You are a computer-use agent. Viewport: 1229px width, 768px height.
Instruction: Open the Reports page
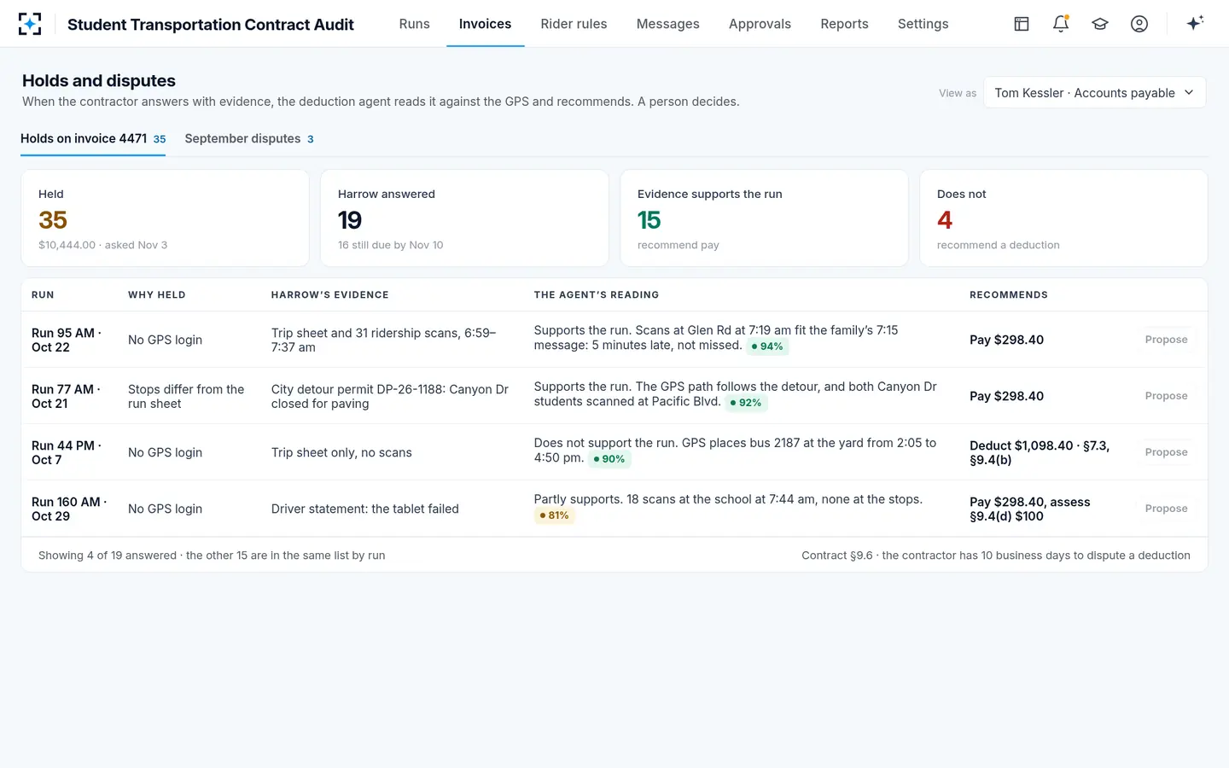(x=844, y=24)
